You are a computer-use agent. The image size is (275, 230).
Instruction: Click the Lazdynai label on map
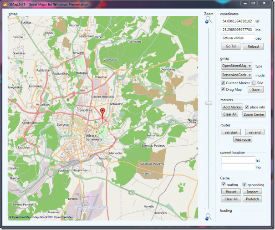tap(24, 148)
